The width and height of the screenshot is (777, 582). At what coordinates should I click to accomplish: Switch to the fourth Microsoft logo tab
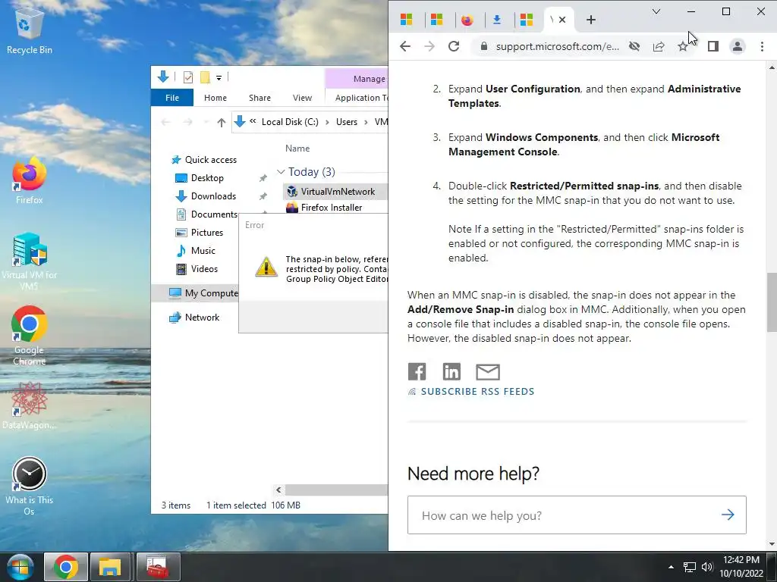point(527,20)
